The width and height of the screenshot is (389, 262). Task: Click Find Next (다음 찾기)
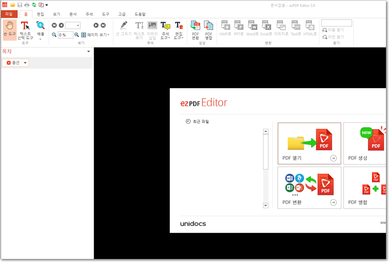333,30
